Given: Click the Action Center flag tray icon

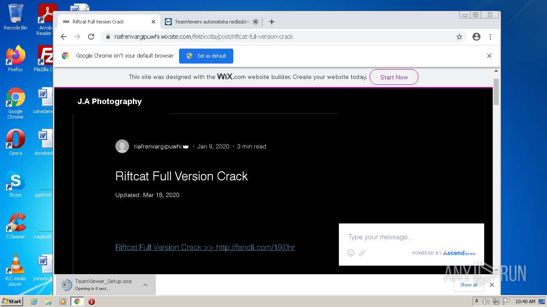Looking at the screenshot, I should pyautogui.click(x=506, y=301).
